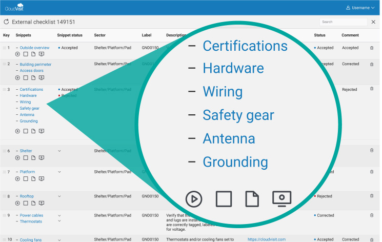Open the Access doors snippet link

click(31, 70)
